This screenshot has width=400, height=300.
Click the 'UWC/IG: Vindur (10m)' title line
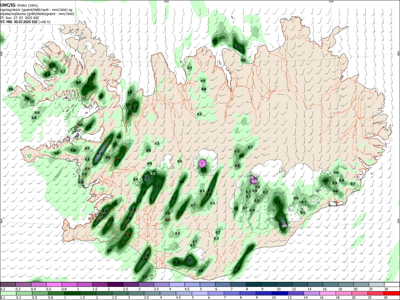coord(19,5)
